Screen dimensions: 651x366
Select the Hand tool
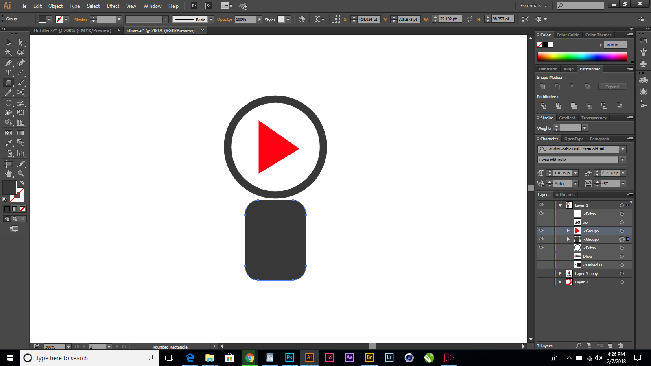pyautogui.click(x=8, y=174)
